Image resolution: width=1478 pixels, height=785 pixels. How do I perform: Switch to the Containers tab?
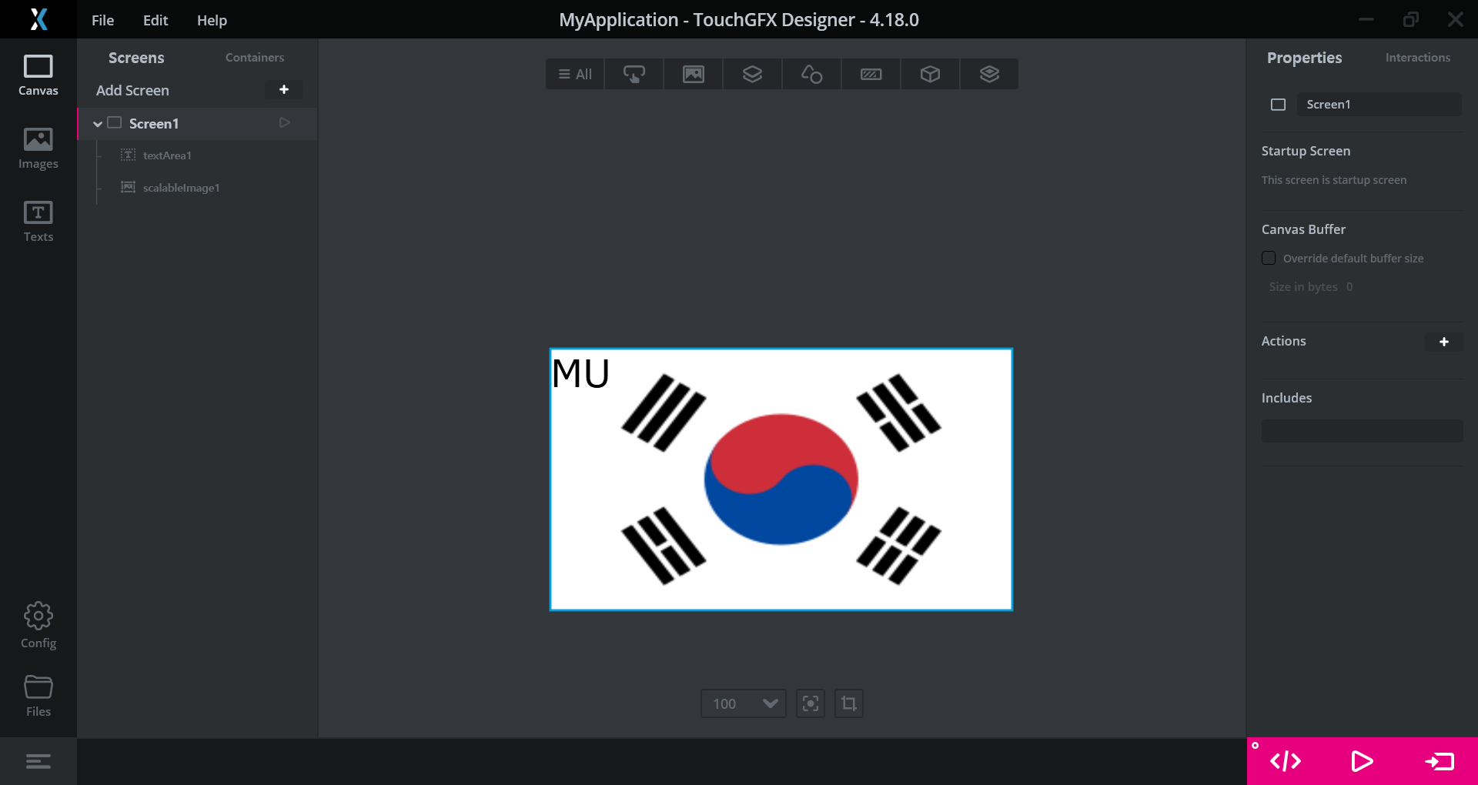click(x=255, y=58)
